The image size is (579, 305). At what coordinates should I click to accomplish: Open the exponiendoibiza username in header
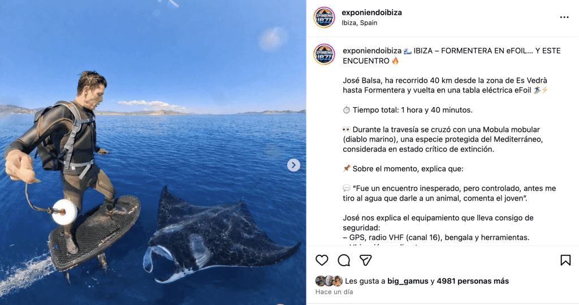371,12
